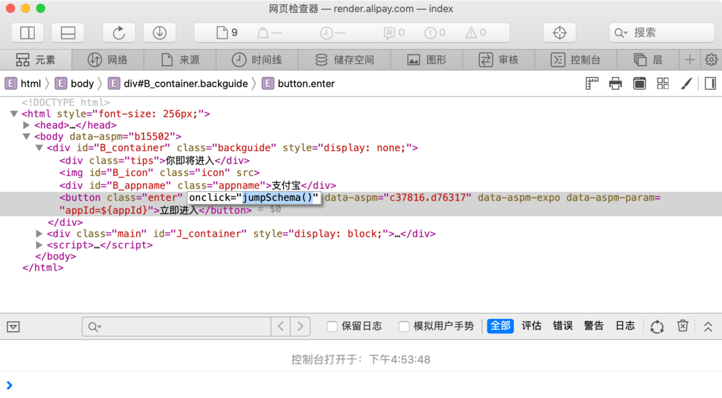Start element selection with crosshair icon
The width and height of the screenshot is (722, 398).
(560, 33)
